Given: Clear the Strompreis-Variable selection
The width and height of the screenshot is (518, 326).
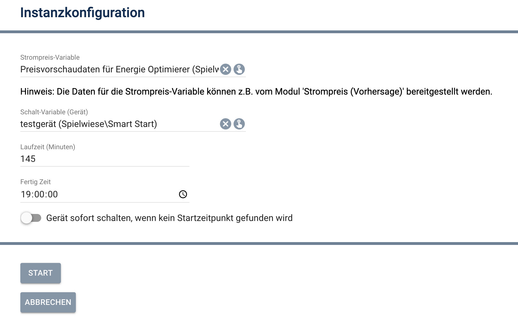Looking at the screenshot, I should [226, 69].
